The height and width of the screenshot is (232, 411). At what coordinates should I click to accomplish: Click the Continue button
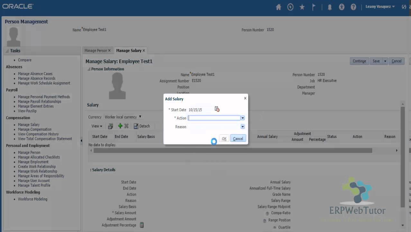[359, 61]
